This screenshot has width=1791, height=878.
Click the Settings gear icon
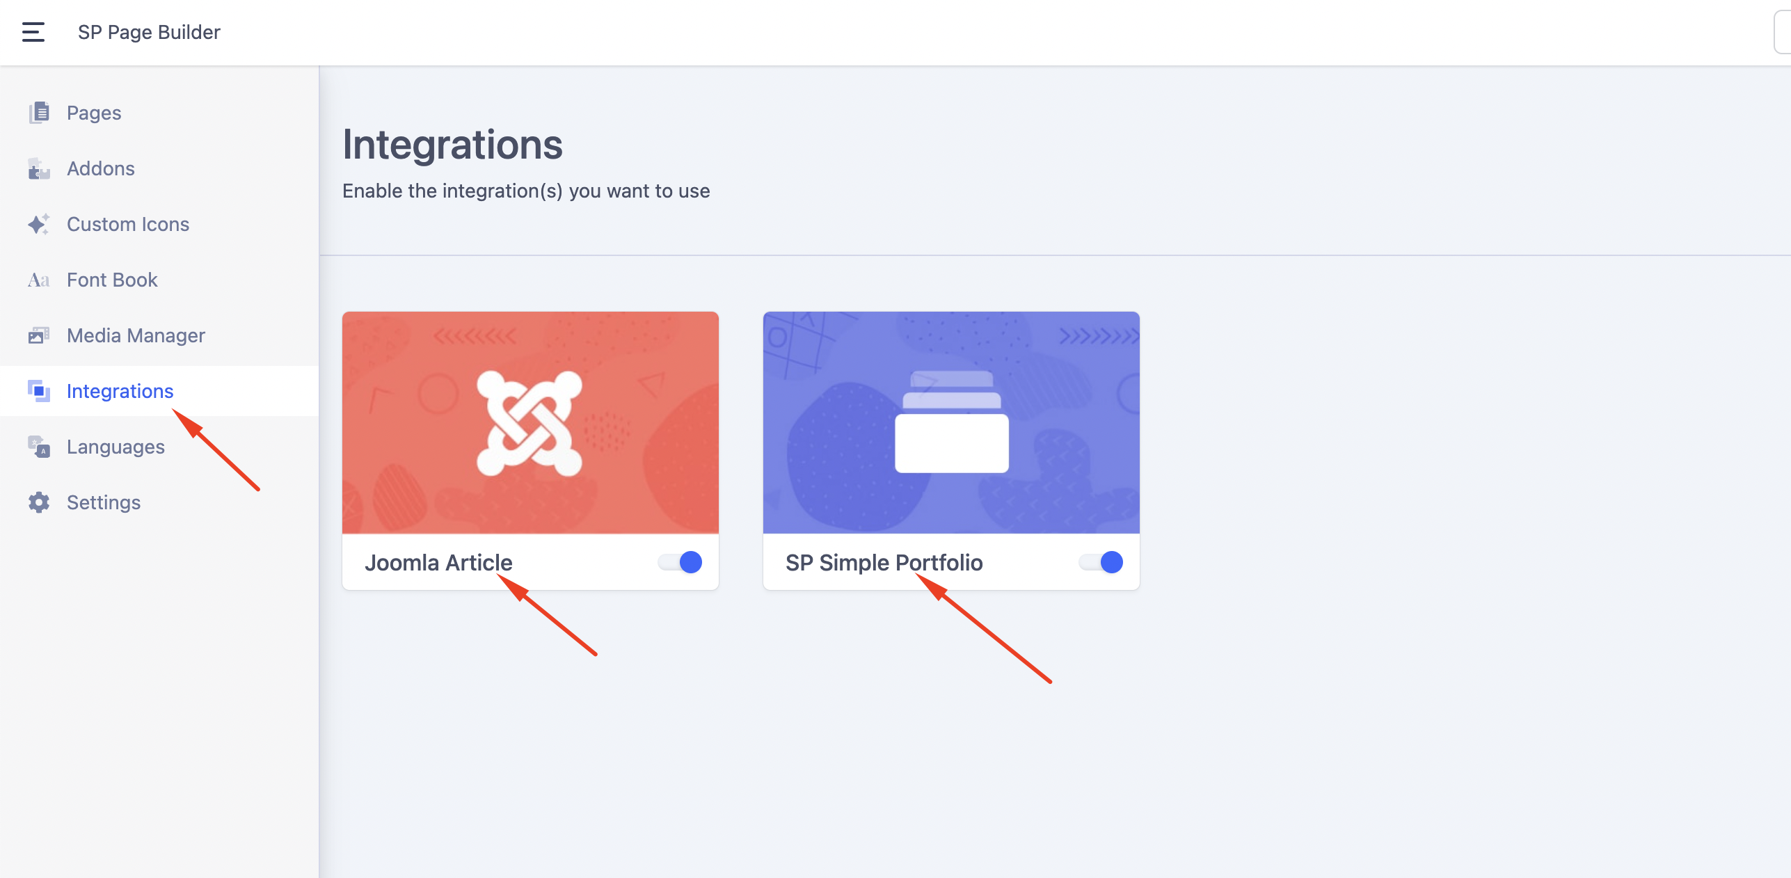tap(39, 502)
